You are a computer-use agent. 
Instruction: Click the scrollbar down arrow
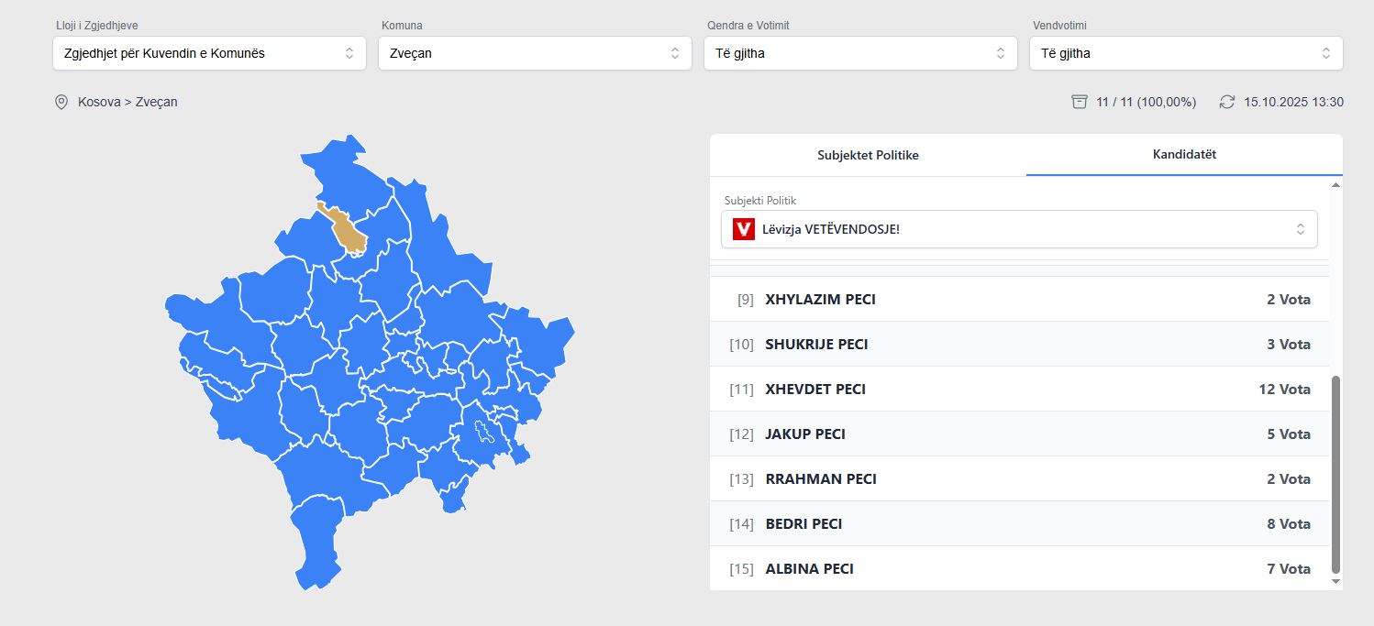[1335, 581]
